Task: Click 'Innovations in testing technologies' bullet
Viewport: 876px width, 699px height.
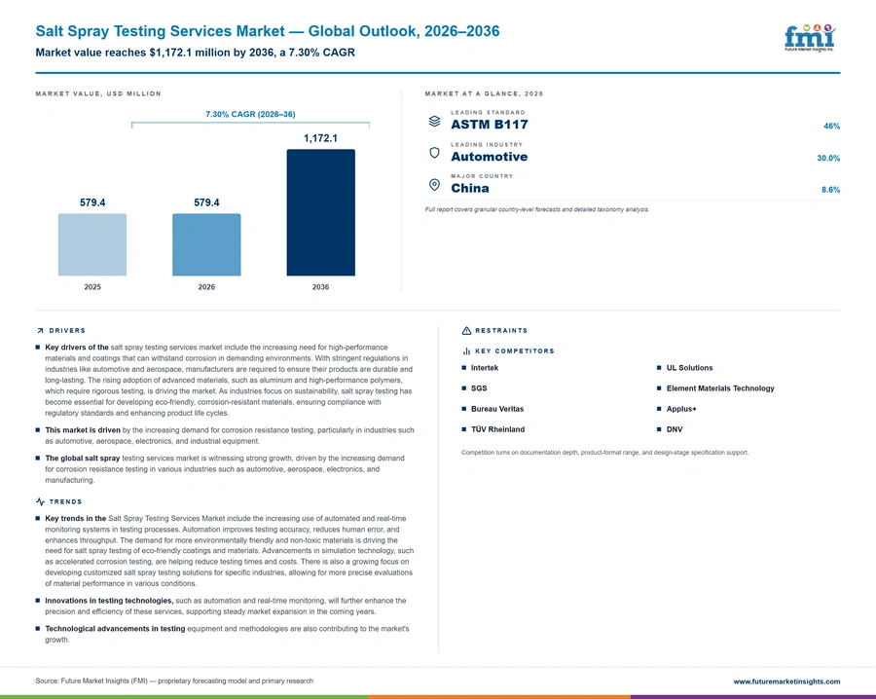Action: click(226, 606)
